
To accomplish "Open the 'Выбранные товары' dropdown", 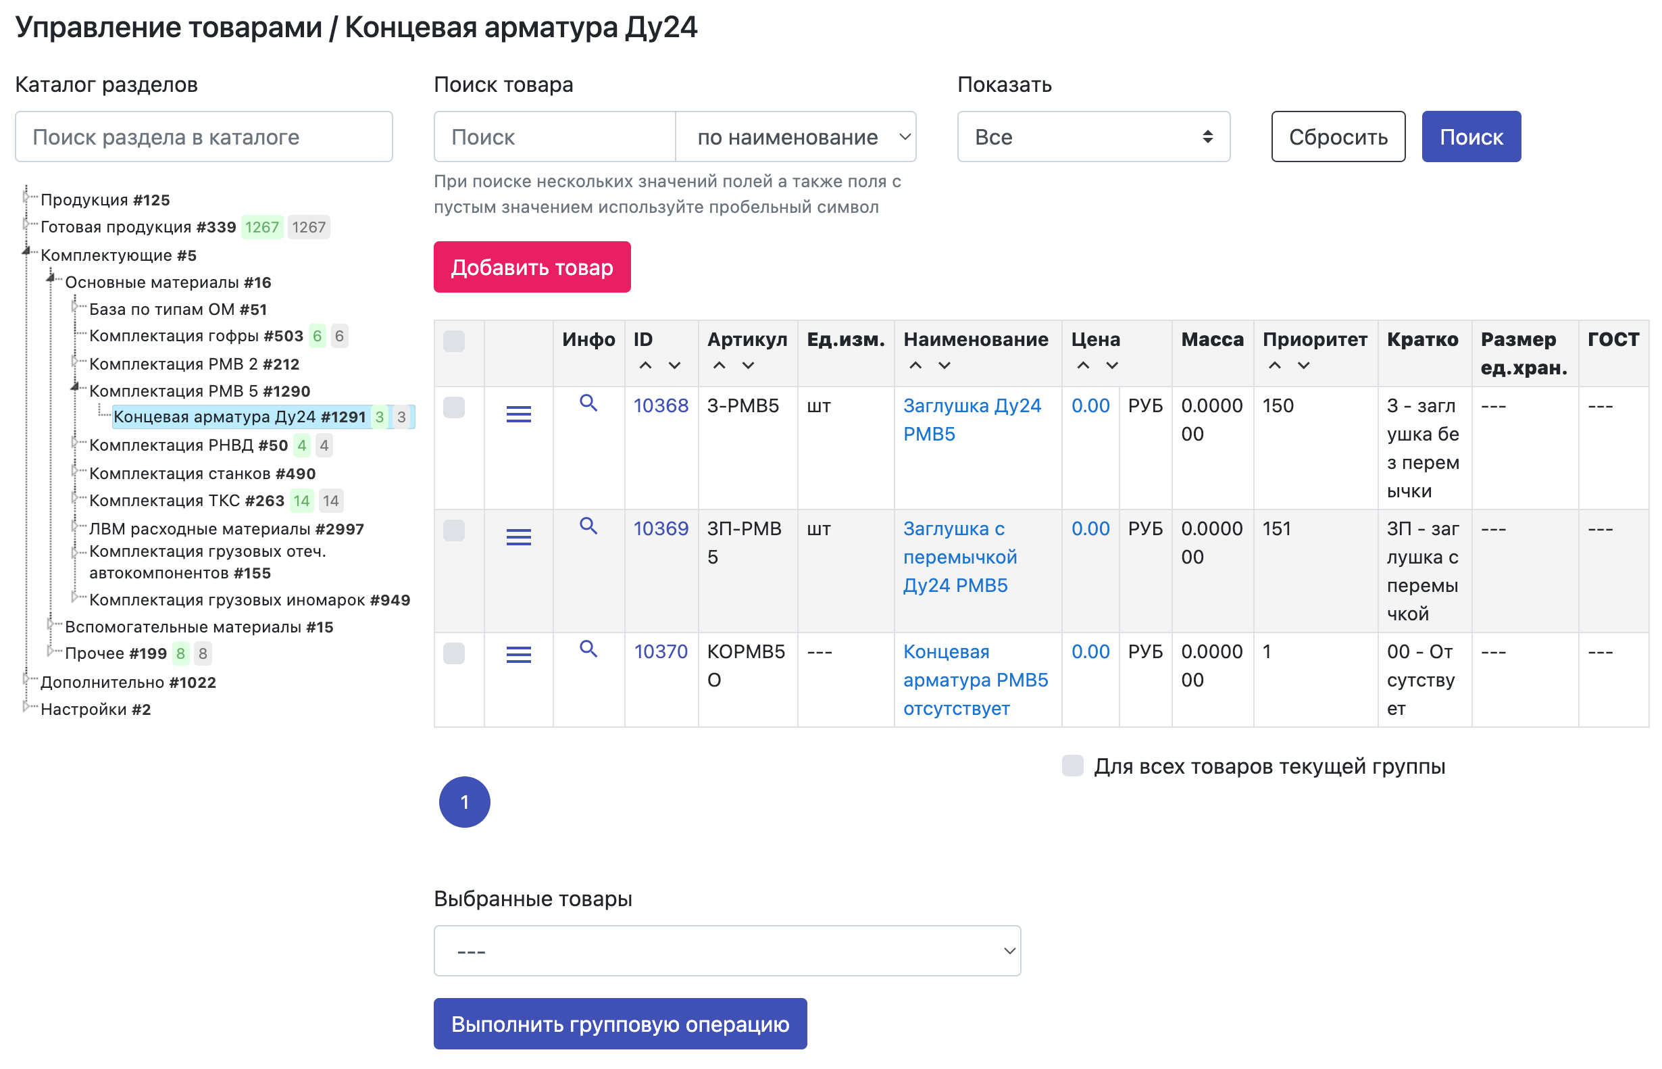I will [726, 950].
